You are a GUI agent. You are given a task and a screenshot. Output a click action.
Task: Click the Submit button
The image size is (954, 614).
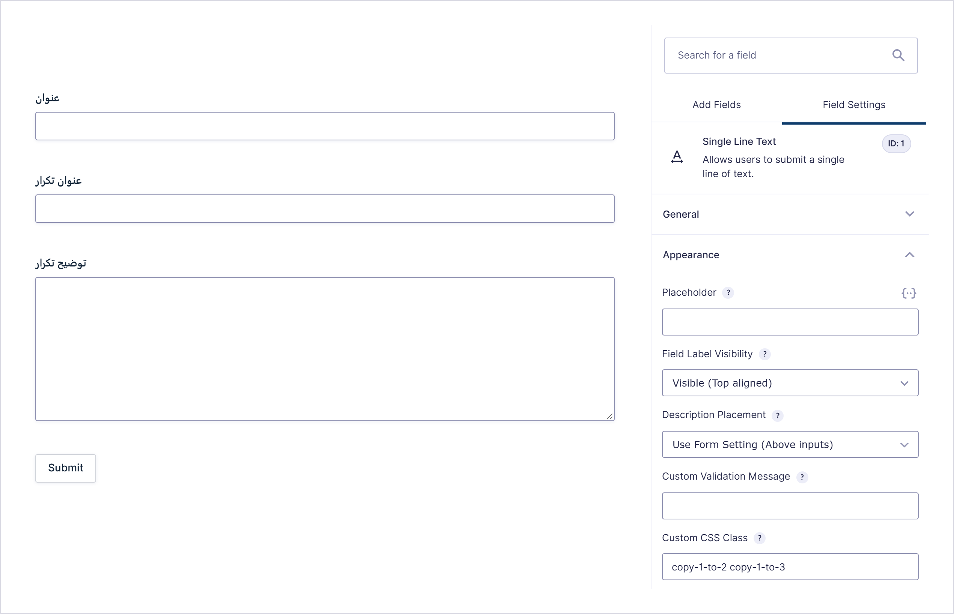[65, 468]
